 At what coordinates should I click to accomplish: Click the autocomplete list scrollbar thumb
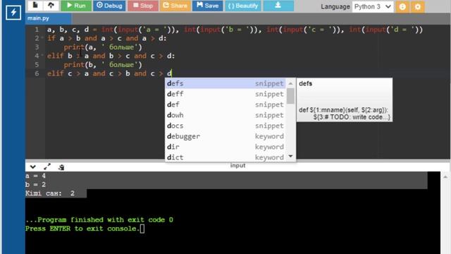coord(290,96)
